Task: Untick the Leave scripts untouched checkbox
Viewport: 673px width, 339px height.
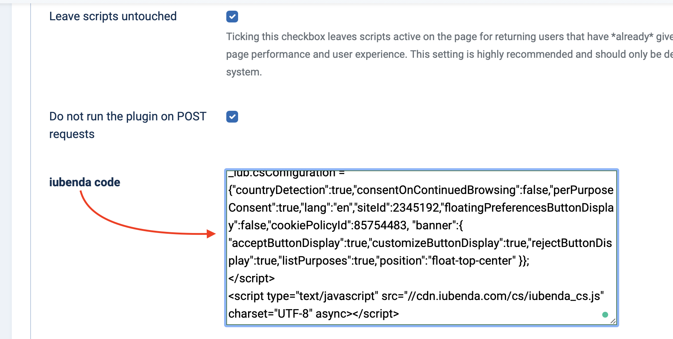Action: tap(232, 17)
